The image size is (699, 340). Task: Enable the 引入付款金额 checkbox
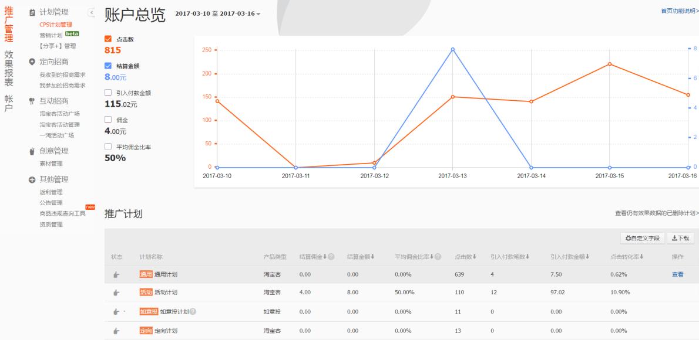(107, 93)
